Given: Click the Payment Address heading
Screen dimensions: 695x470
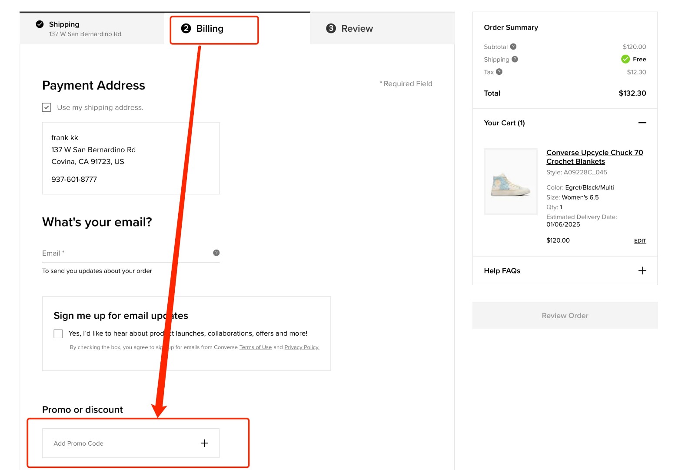Looking at the screenshot, I should [x=93, y=85].
